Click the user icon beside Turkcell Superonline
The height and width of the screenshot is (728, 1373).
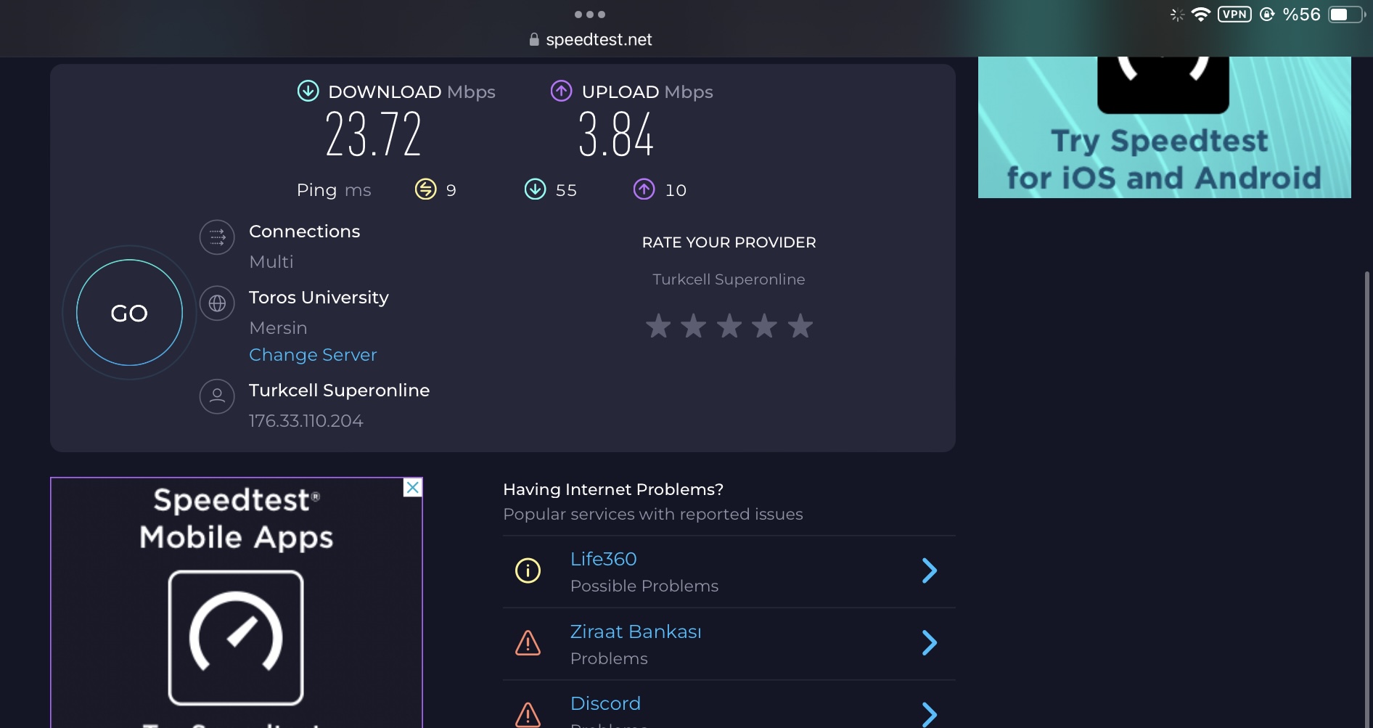coord(217,396)
